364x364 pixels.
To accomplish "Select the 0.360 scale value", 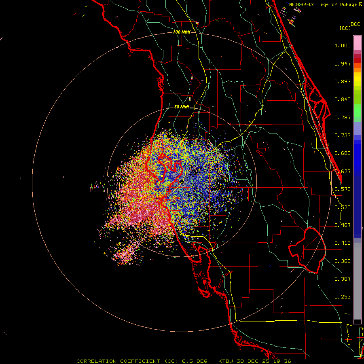I will (x=343, y=261).
